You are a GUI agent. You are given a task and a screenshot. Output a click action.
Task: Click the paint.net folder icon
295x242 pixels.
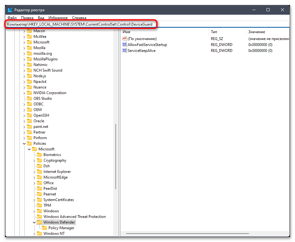pyautogui.click(x=29, y=127)
